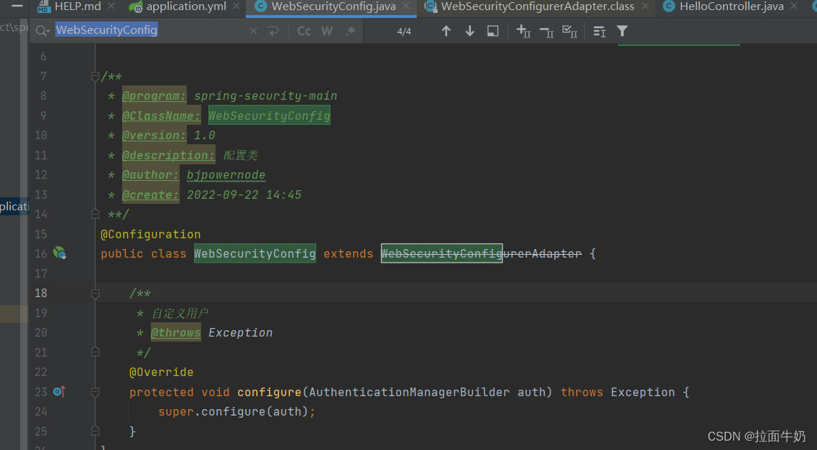
Task: Hide the tool window with the dash icon
Action: (x=17, y=6)
